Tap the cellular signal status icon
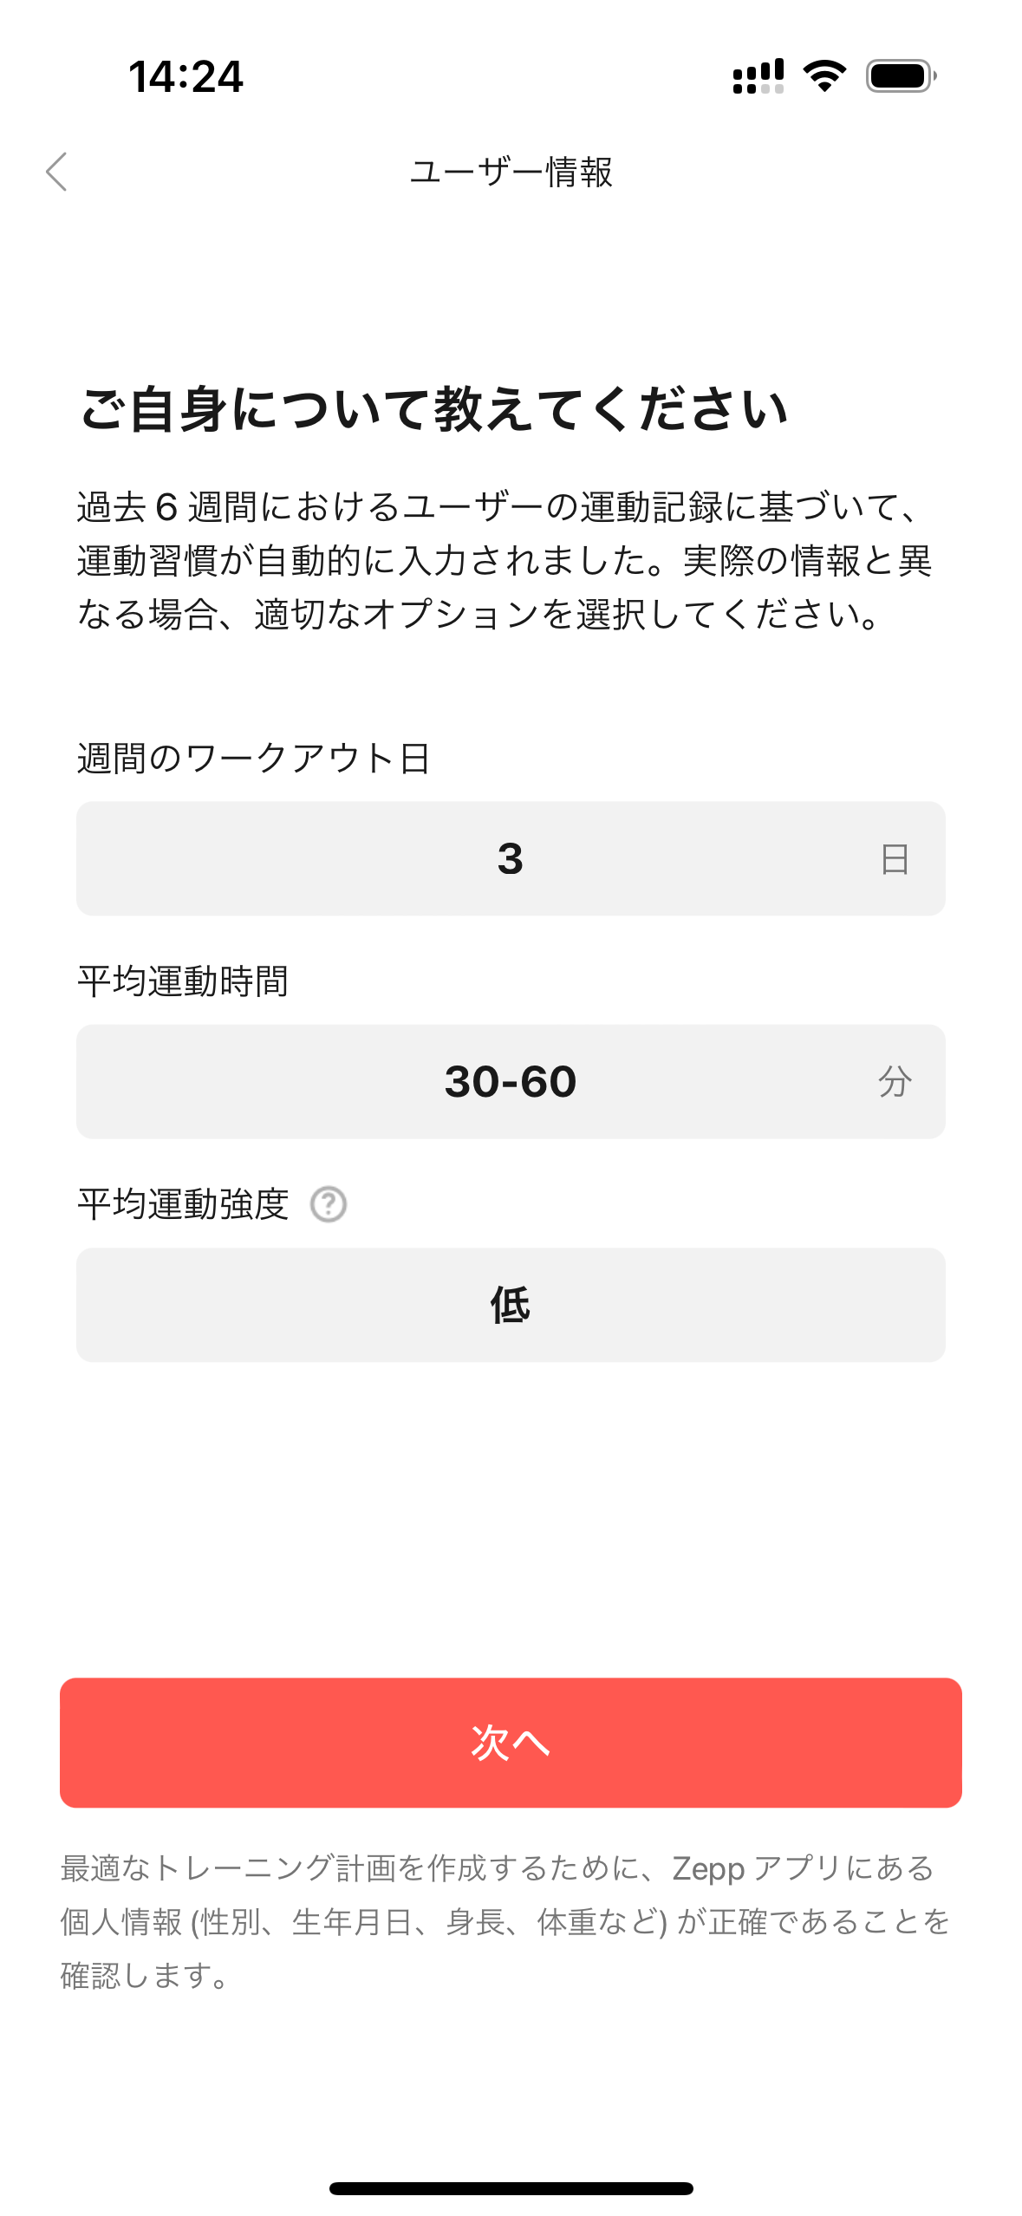 (758, 76)
